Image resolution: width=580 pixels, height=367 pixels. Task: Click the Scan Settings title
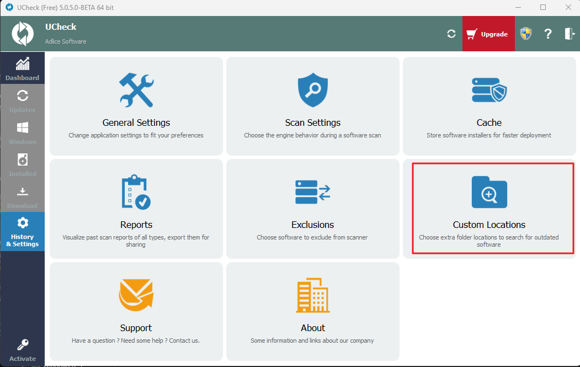click(x=312, y=123)
